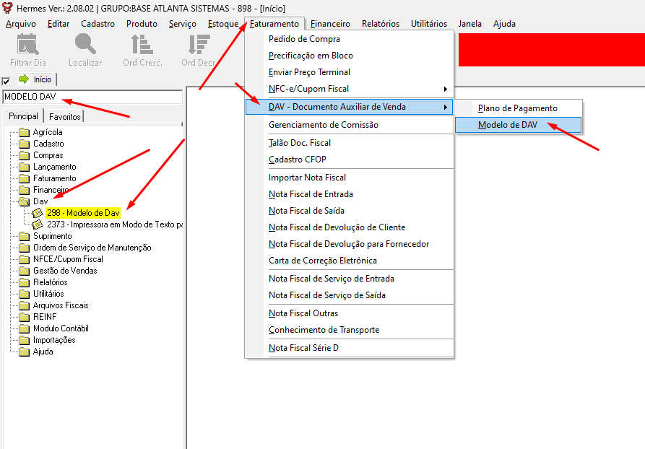Click the Utilitários folder icon in tree

point(25,294)
